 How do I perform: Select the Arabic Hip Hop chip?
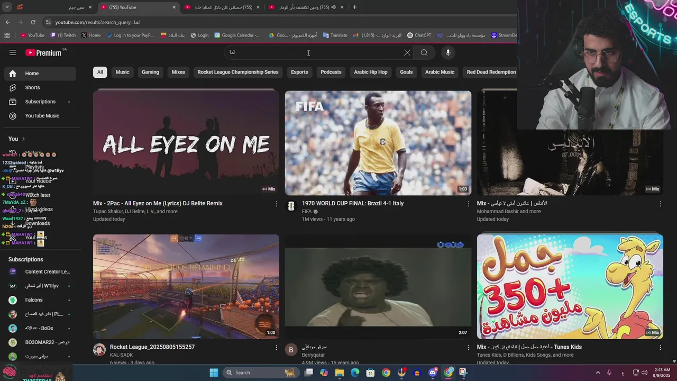(x=371, y=72)
